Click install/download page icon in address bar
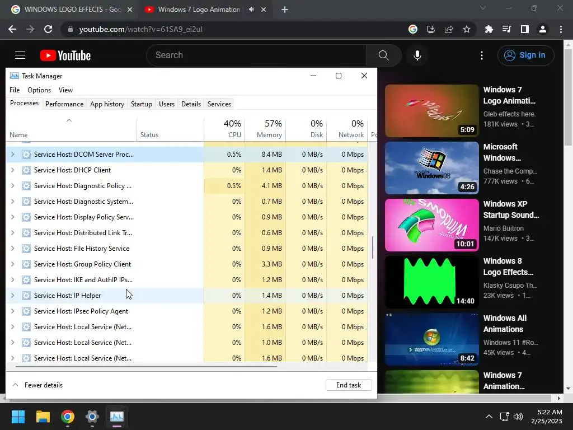The width and height of the screenshot is (573, 430). [431, 29]
